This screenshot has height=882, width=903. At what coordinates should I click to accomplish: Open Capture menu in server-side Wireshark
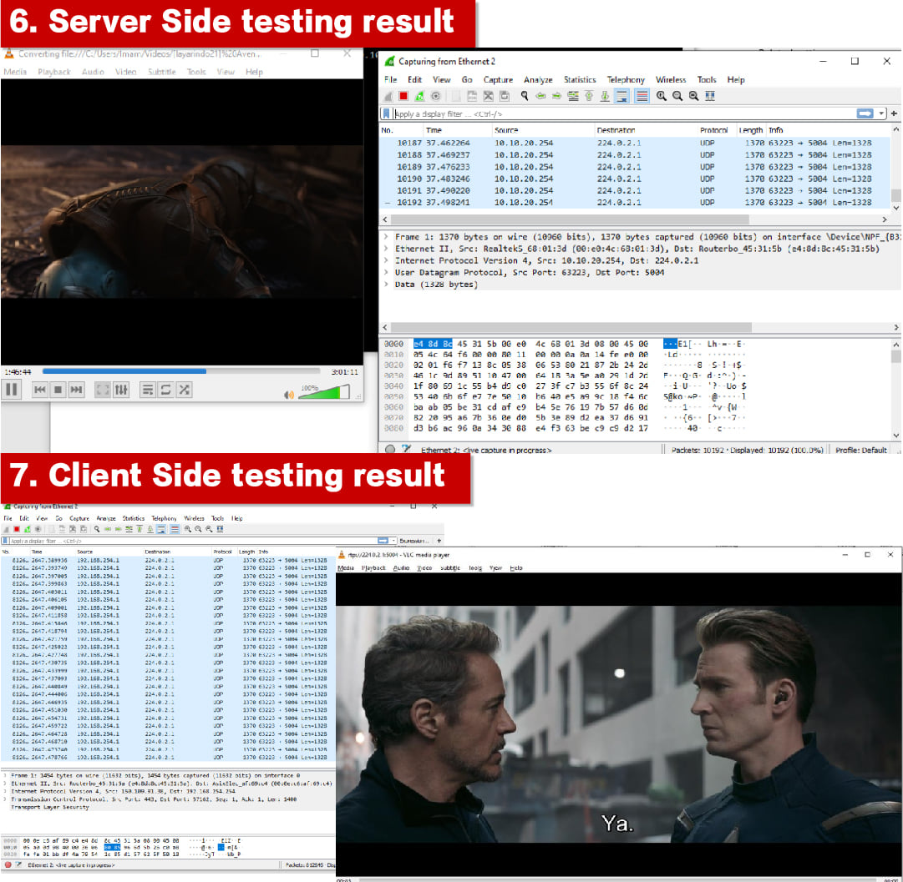click(498, 80)
